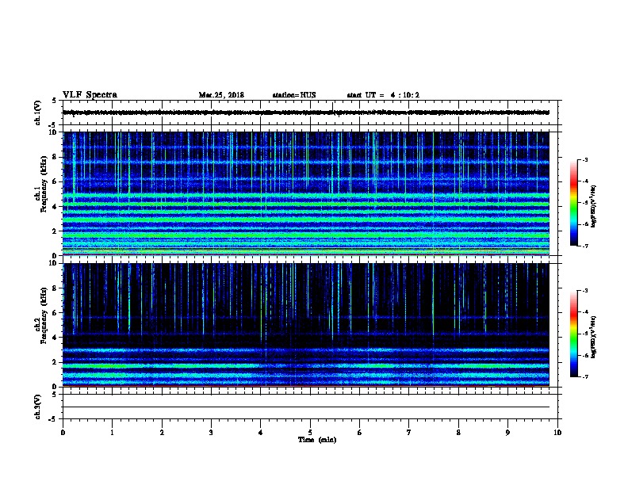Screen dimensions: 628x485
Task: Click the "6" kHz tick on ch.2 axis
Action: coord(56,312)
